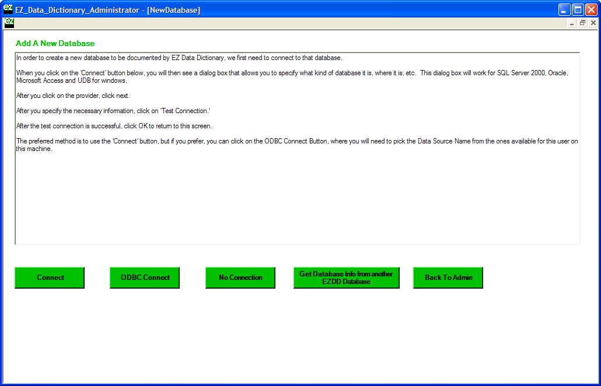Minimize the EZ_Data_Dictionary_Administrator main window
The height and width of the screenshot is (386, 601).
tap(564, 9)
